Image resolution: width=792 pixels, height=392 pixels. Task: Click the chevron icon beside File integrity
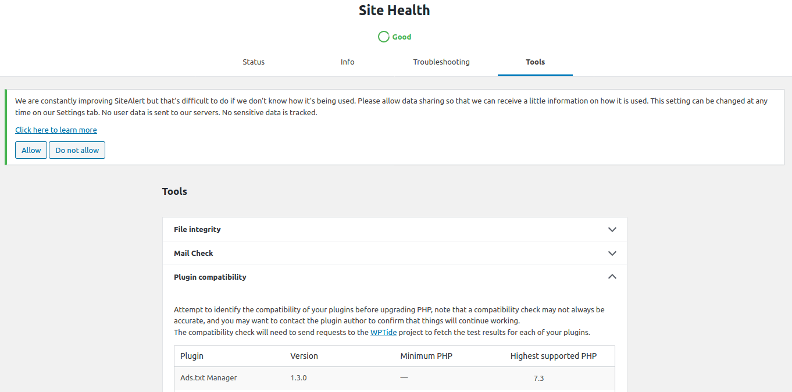(x=612, y=229)
